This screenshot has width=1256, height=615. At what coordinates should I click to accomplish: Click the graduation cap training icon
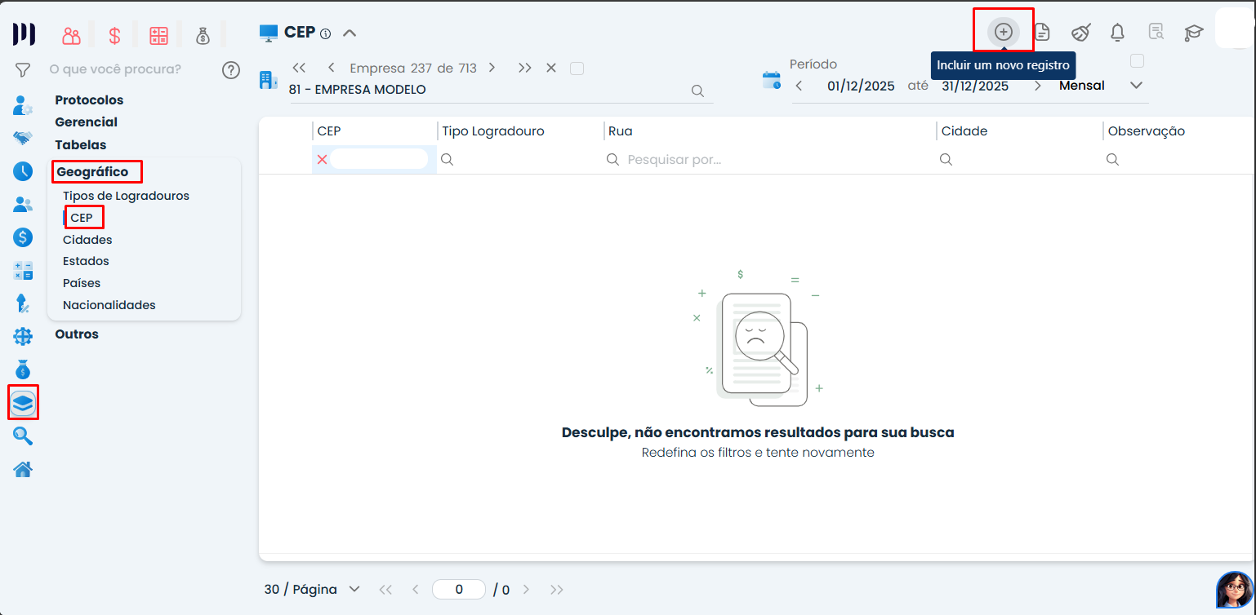[x=1193, y=33]
